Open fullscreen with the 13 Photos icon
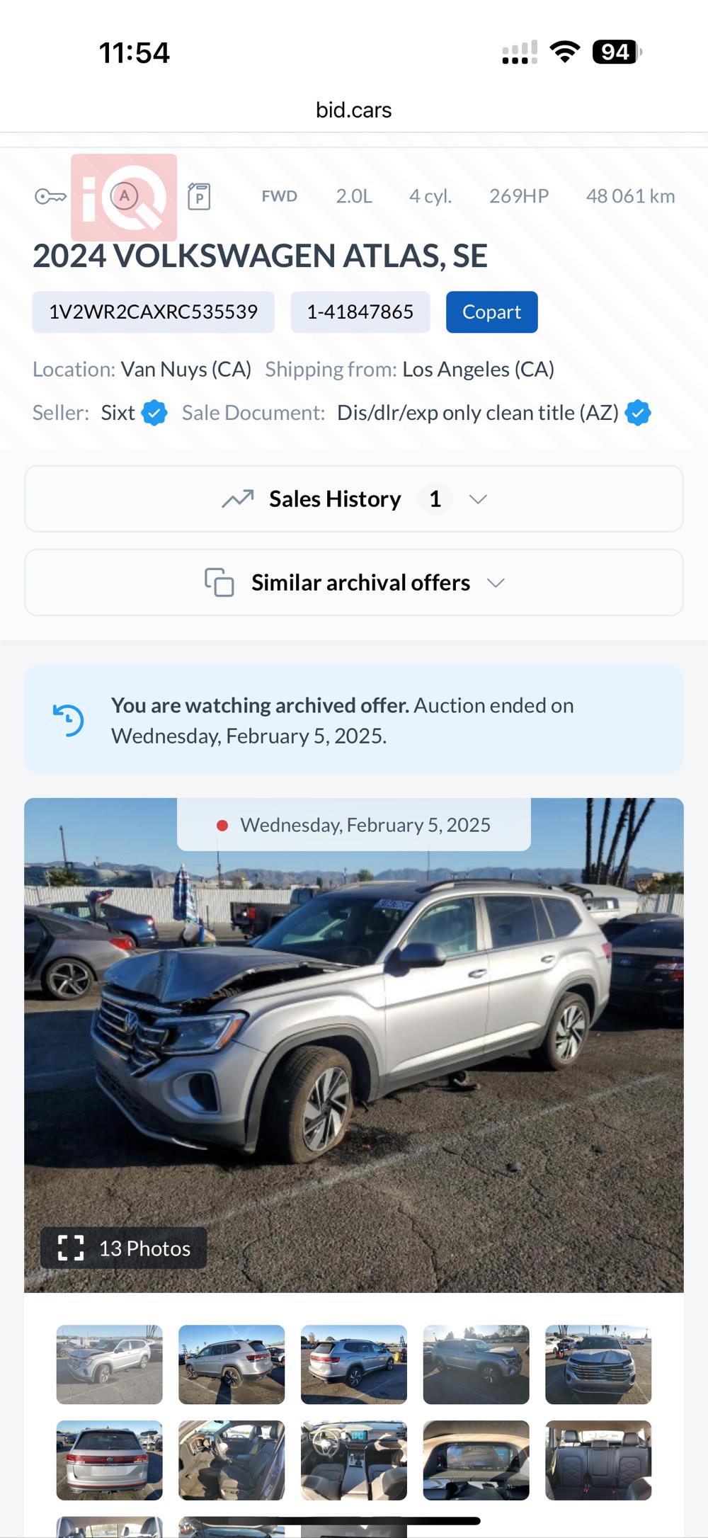 click(71, 1248)
